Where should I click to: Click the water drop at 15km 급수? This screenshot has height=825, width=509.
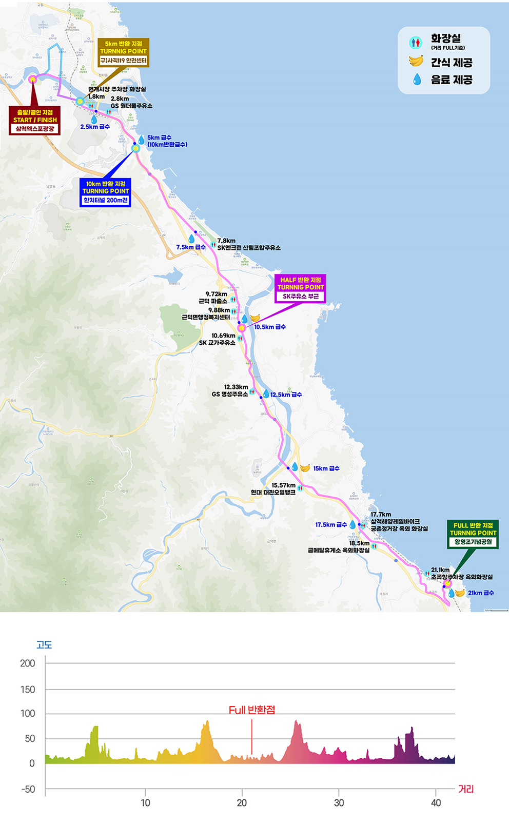pyautogui.click(x=295, y=467)
